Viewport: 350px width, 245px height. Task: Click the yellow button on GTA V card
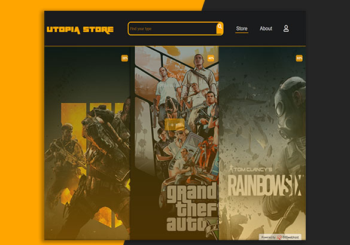click(x=175, y=125)
